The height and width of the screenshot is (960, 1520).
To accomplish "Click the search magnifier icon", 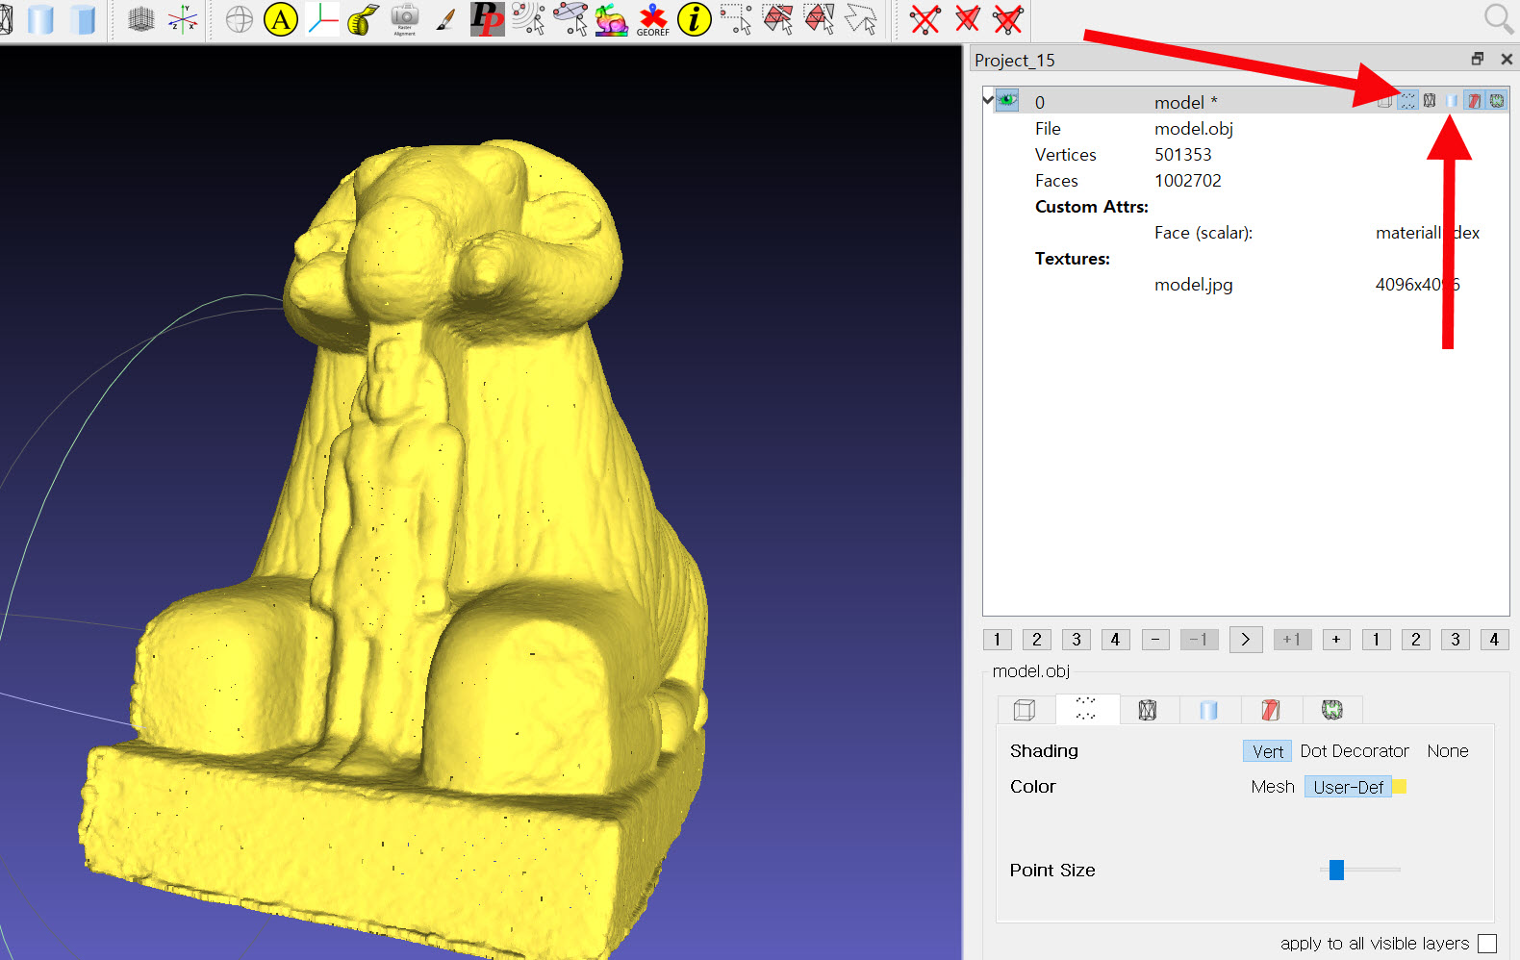I will (1498, 19).
